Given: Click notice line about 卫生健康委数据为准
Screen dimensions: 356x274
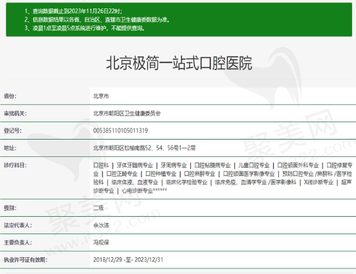Looking at the screenshot, I should coord(97,19).
